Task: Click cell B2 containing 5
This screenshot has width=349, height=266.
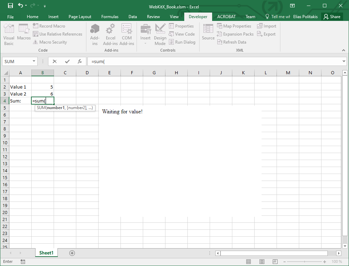Action: pyautogui.click(x=43, y=87)
